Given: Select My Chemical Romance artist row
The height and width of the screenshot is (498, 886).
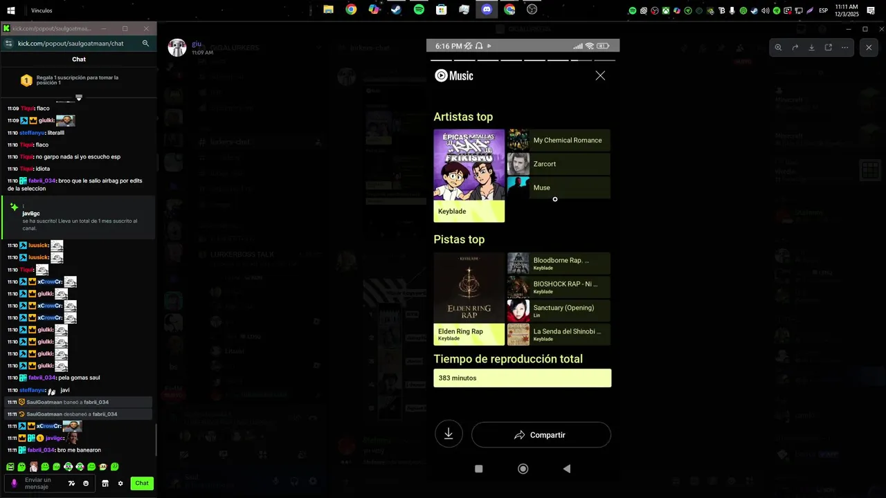Looking at the screenshot, I should [x=559, y=140].
